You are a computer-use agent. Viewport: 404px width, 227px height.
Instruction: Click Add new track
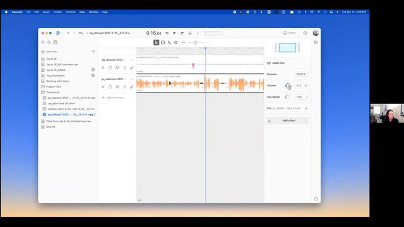pos(114,98)
